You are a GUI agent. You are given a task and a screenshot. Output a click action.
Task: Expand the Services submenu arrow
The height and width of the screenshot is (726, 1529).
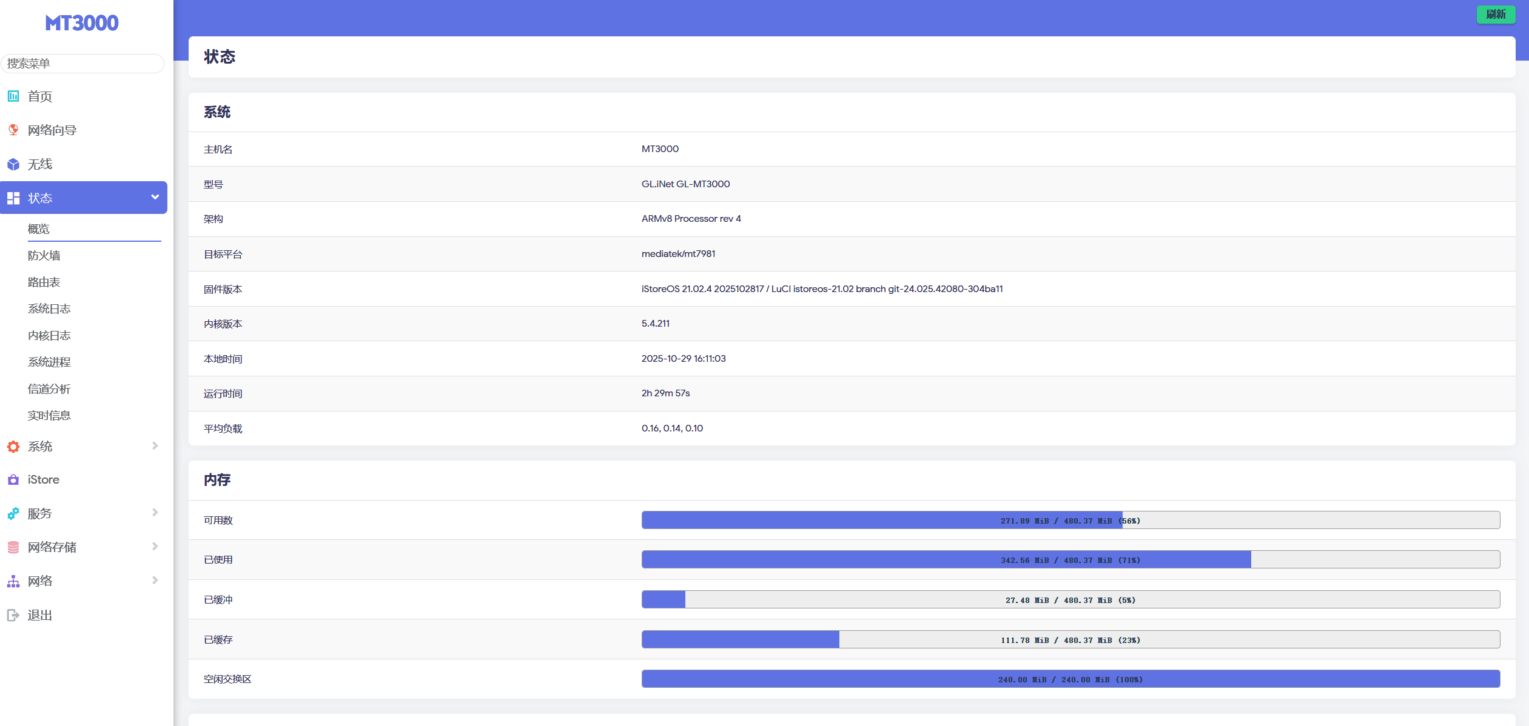point(155,513)
